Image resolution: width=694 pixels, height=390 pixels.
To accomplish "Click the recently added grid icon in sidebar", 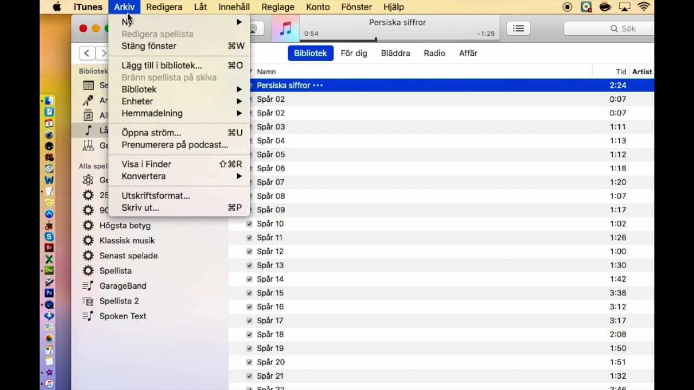I will 88,85.
